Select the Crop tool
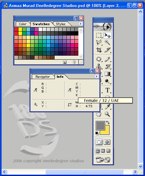 click(x=99, y=50)
